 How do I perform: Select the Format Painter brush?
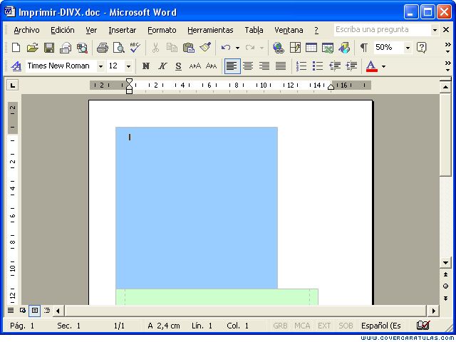coord(205,48)
